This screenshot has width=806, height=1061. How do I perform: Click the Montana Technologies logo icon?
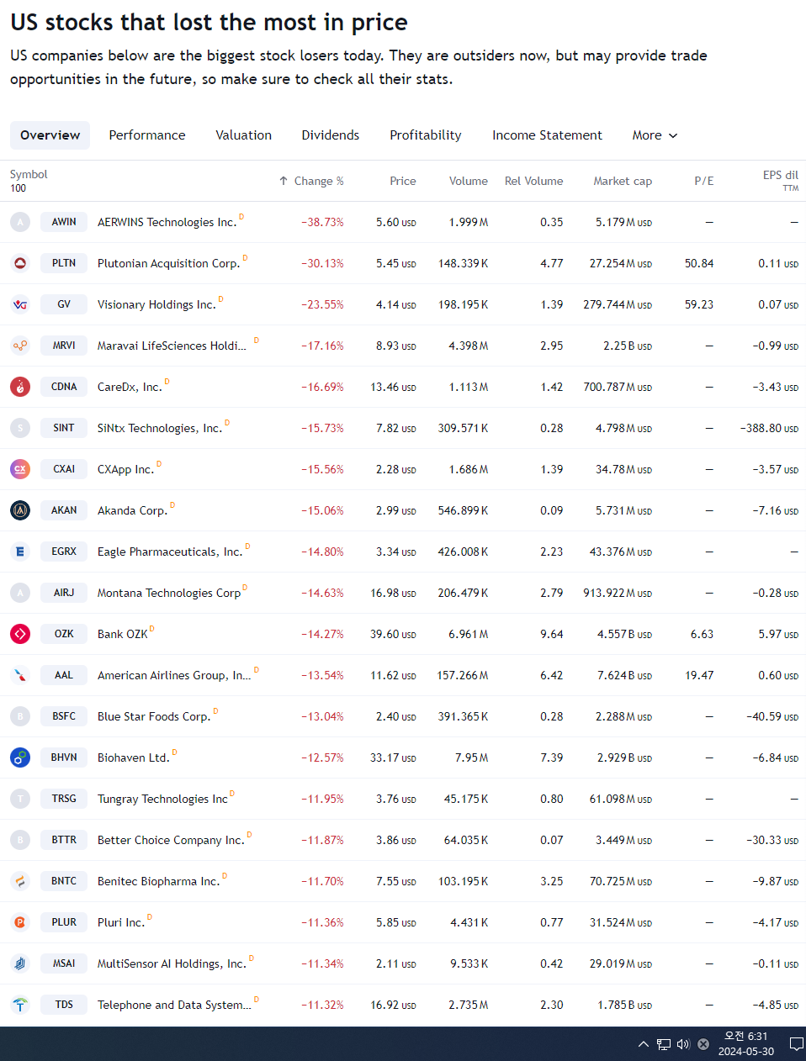[x=20, y=593]
